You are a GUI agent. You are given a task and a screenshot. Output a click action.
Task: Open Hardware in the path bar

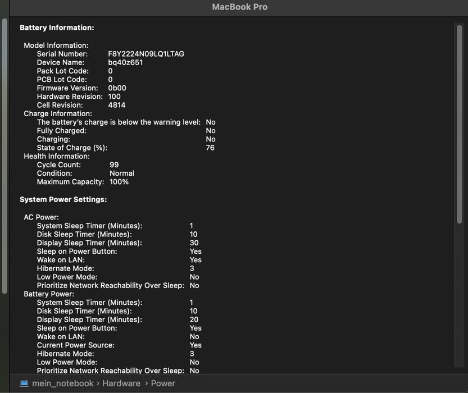point(121,383)
